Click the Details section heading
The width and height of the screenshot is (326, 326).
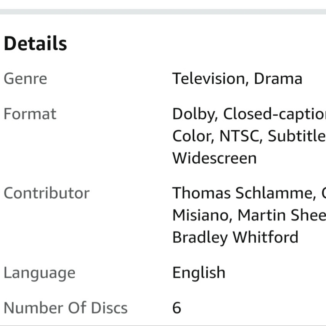click(x=35, y=44)
